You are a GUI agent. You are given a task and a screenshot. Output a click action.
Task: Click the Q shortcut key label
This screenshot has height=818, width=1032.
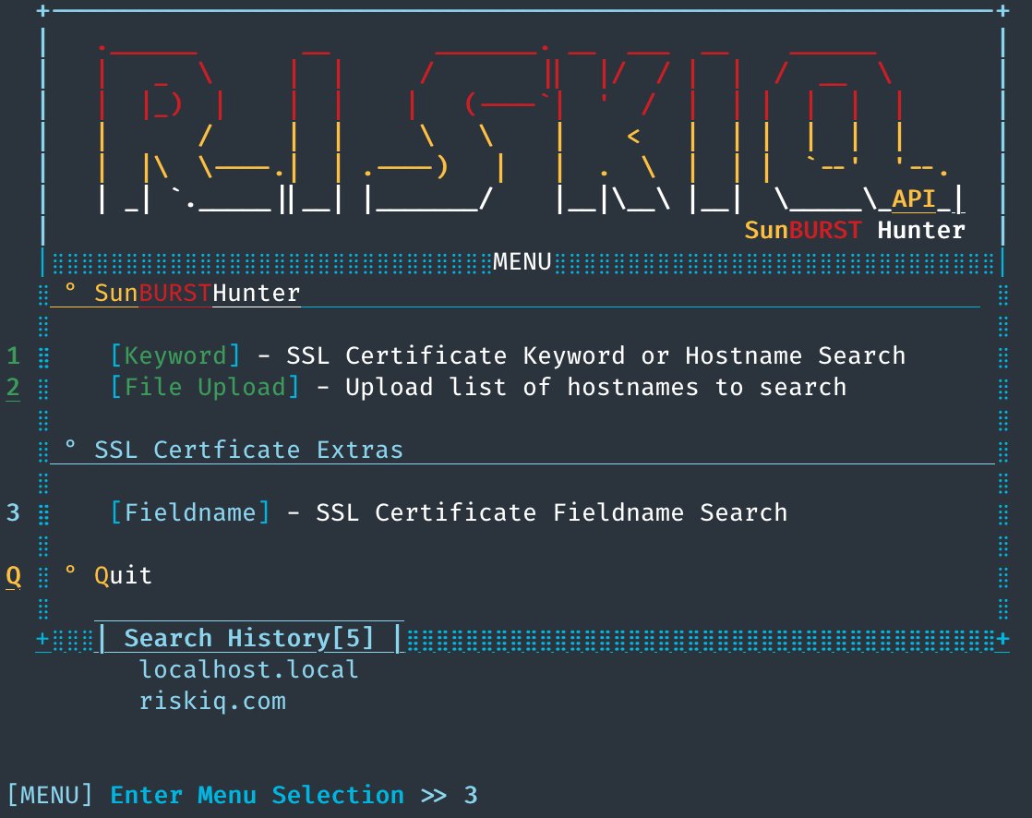pyautogui.click(x=13, y=576)
